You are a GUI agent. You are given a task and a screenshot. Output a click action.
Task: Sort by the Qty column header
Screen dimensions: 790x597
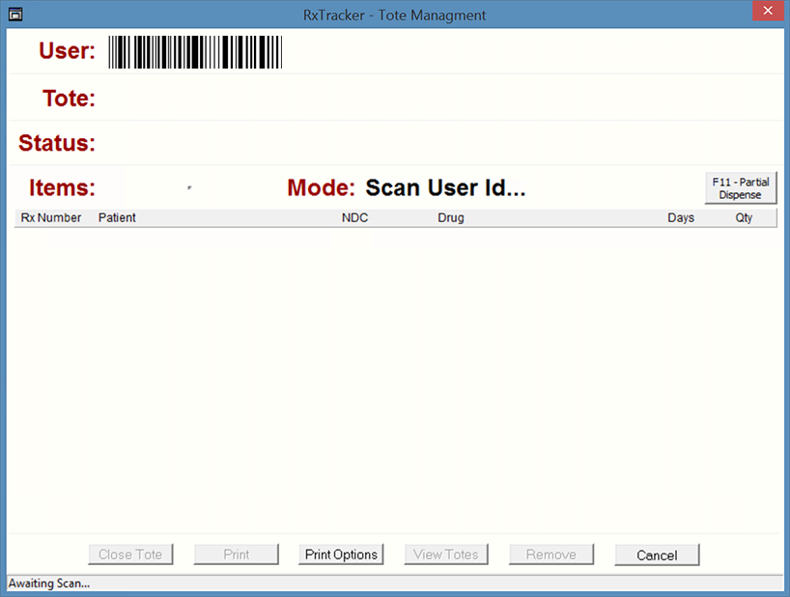click(x=743, y=218)
